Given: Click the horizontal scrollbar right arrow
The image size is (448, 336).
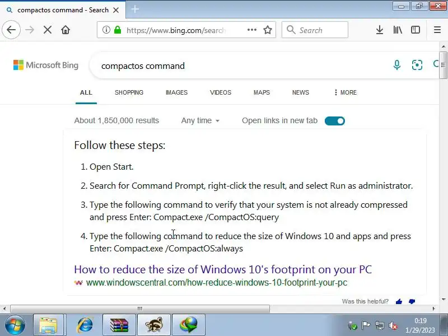Looking at the screenshot, I should click(x=433, y=309).
